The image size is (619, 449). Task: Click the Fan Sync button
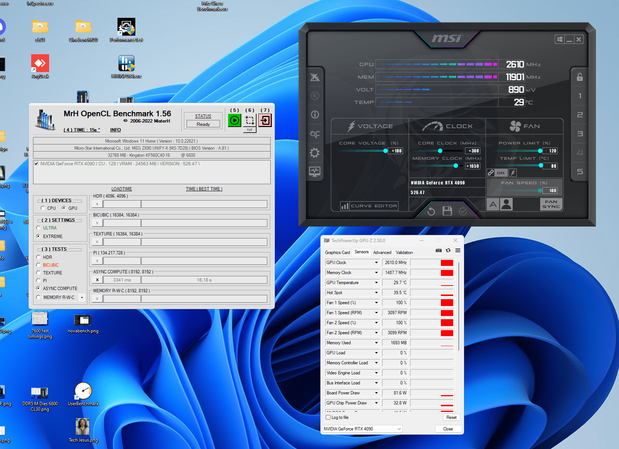point(551,204)
